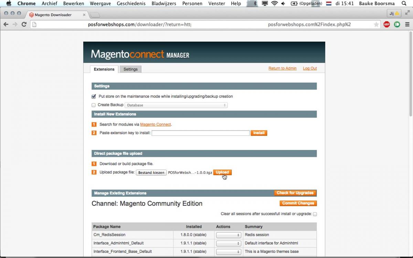Screen dimensions: 413x258
Task: Open the Geschiedenis menu
Action: (x=131, y=3)
